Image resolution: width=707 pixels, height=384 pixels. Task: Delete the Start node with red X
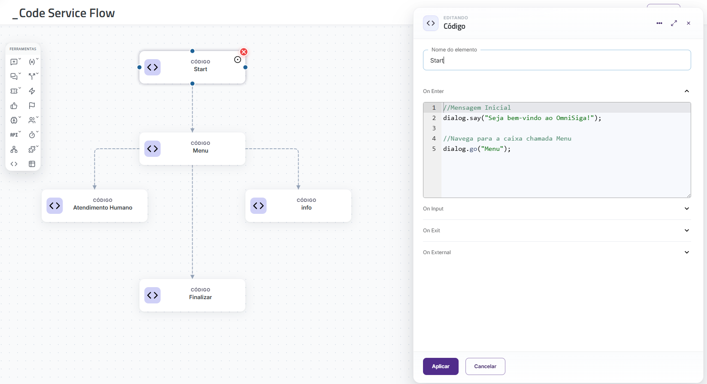(244, 52)
